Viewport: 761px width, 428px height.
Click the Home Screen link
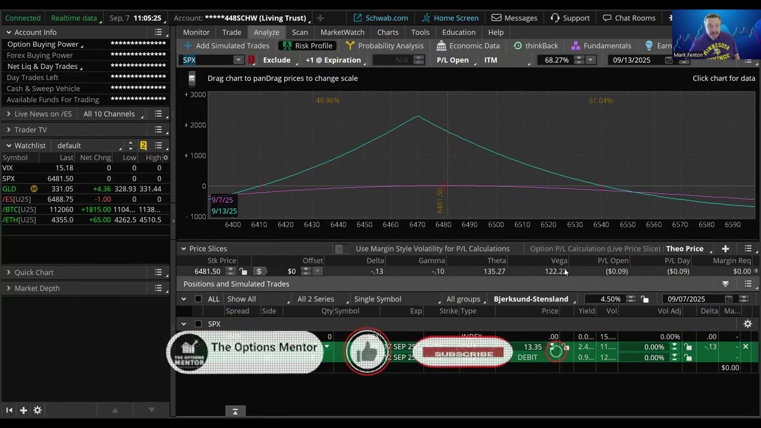[450, 18]
